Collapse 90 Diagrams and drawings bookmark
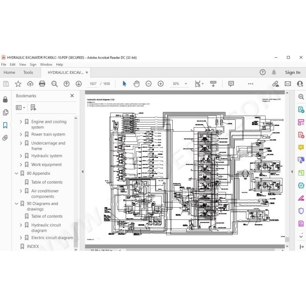The width and height of the screenshot is (306, 306). [17, 204]
